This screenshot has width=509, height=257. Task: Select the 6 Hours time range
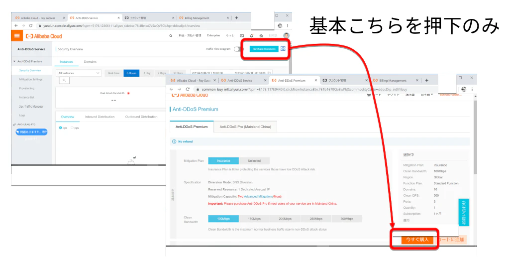coord(131,73)
